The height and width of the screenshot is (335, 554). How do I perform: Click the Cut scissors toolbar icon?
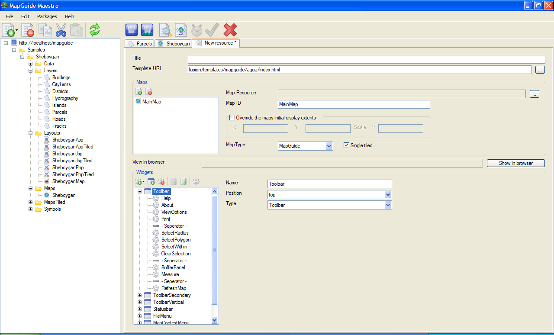point(61,30)
